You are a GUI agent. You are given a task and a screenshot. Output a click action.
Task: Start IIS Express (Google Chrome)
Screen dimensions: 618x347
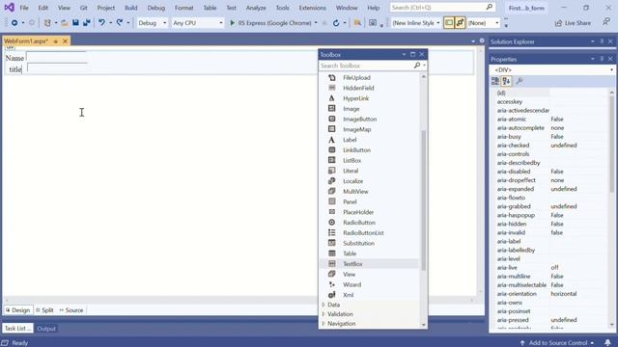(270, 23)
